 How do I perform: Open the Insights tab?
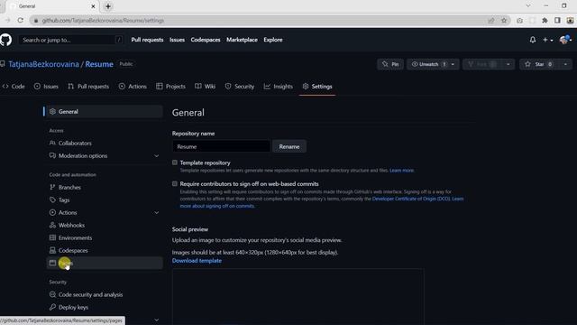[x=279, y=87]
